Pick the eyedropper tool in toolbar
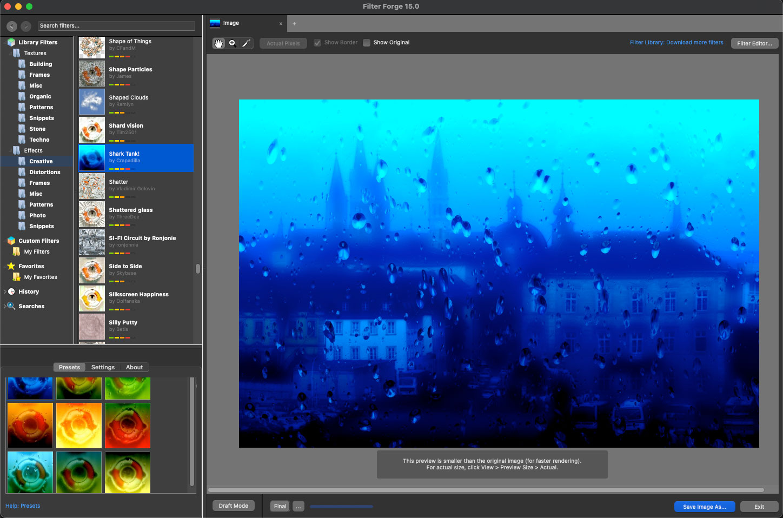Image resolution: width=783 pixels, height=518 pixels. pyautogui.click(x=246, y=43)
